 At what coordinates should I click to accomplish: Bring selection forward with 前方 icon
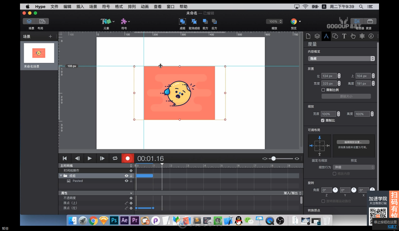[205, 21]
